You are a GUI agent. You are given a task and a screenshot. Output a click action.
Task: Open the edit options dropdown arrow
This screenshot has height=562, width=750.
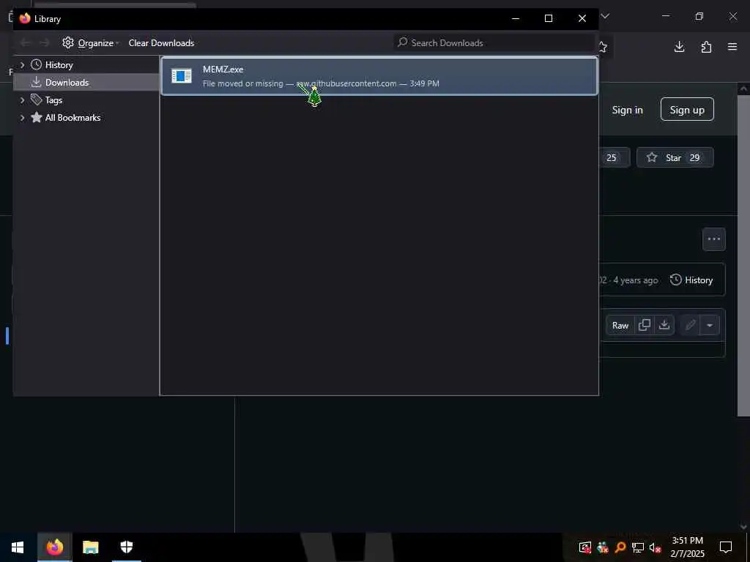710,326
